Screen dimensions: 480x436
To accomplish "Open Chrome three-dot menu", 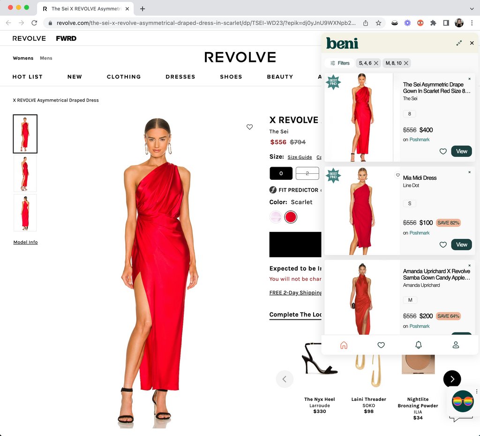I will click(x=472, y=23).
